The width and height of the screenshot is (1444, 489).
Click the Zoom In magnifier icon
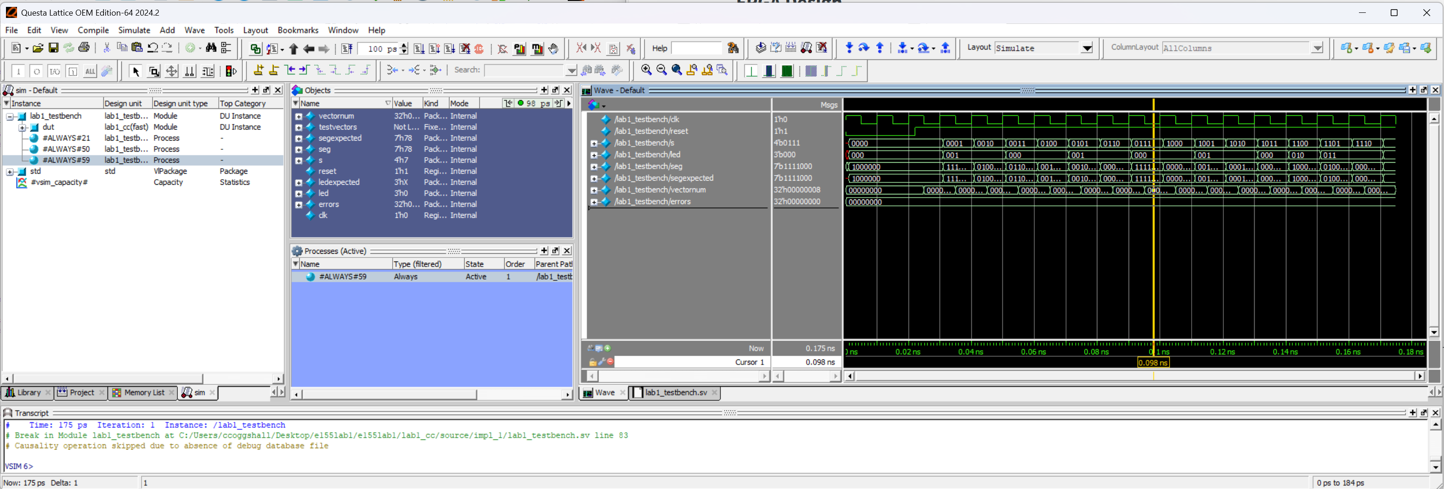646,70
